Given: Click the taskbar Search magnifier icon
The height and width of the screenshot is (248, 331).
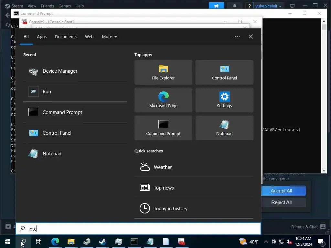Looking at the screenshot, I should [24, 242].
